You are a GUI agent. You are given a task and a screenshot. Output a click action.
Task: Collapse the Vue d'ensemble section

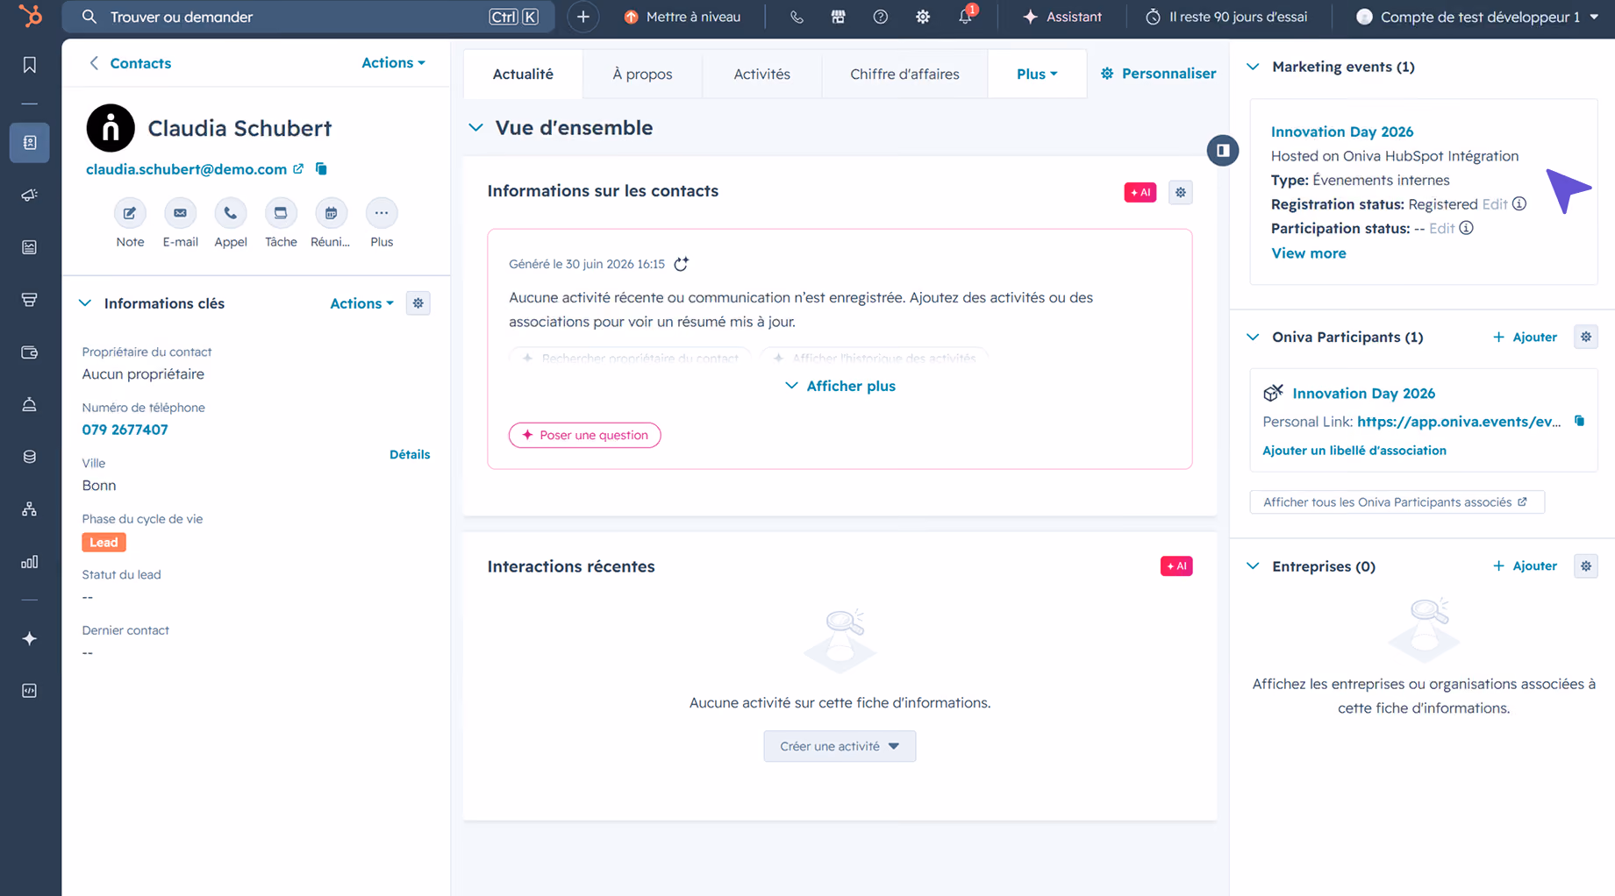[x=475, y=128]
